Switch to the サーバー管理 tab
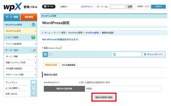 pos(12,17)
